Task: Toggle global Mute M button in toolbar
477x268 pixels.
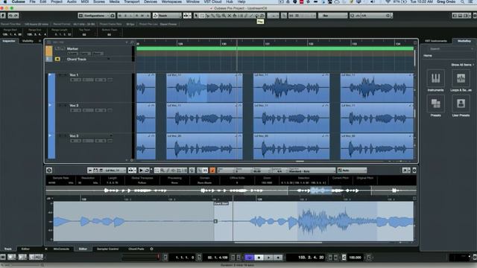Action: pos(120,16)
